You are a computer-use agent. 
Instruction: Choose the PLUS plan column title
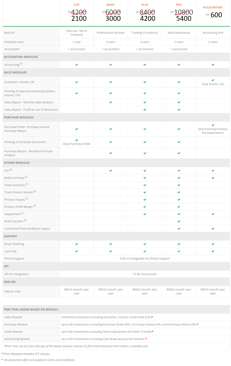(x=145, y=5)
